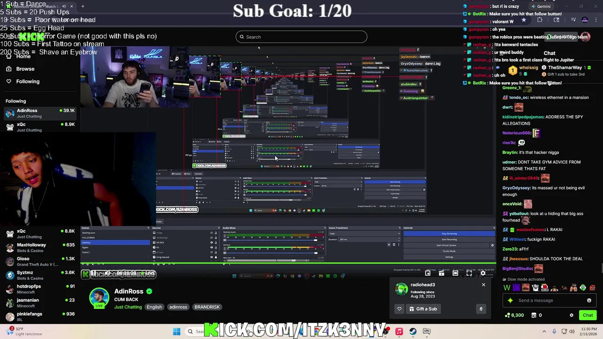The width and height of the screenshot is (603, 339).
Task: Click the green Chat send button
Action: (x=587, y=315)
